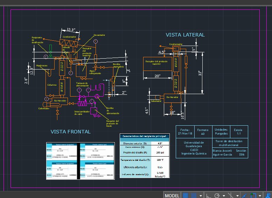Select the 20" dimension in lateral view
This screenshot has height=198, width=272.
point(157,76)
